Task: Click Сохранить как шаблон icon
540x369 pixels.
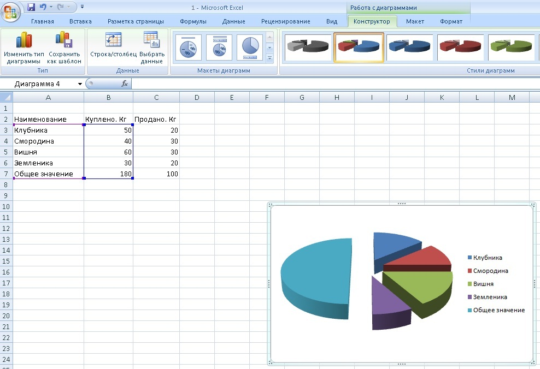Action: coord(64,48)
